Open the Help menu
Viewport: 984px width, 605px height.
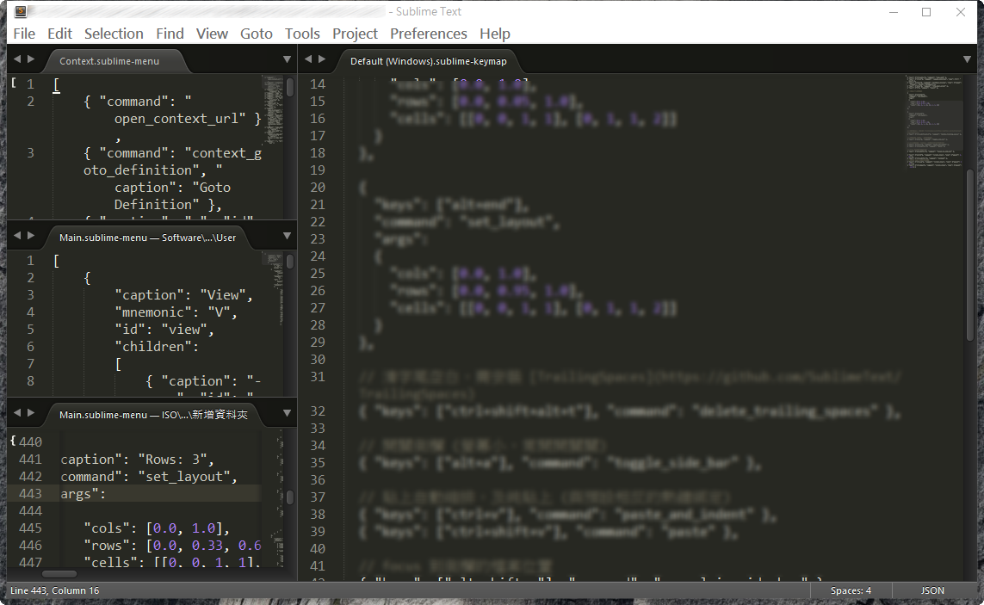tap(494, 34)
